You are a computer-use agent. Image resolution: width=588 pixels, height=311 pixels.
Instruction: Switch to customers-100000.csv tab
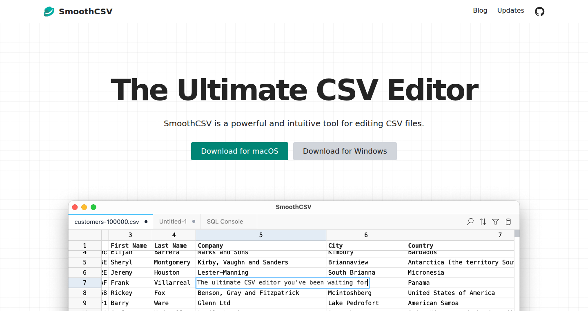111,222
